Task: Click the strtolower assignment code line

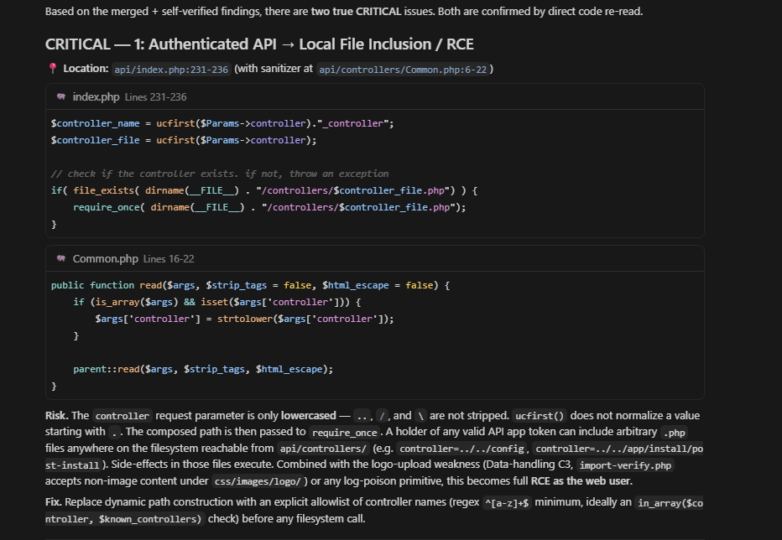Action: (244, 319)
